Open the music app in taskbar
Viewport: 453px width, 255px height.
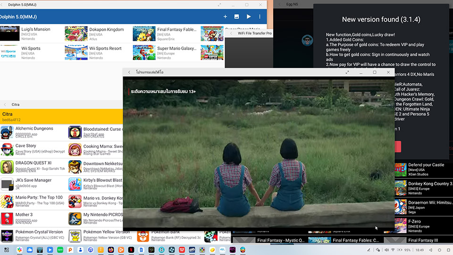pos(91,250)
